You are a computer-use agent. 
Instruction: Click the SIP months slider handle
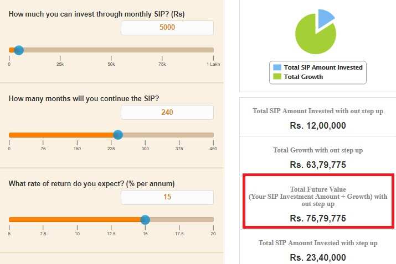pyautogui.click(x=118, y=135)
